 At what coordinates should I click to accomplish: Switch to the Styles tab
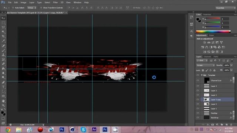(211, 35)
